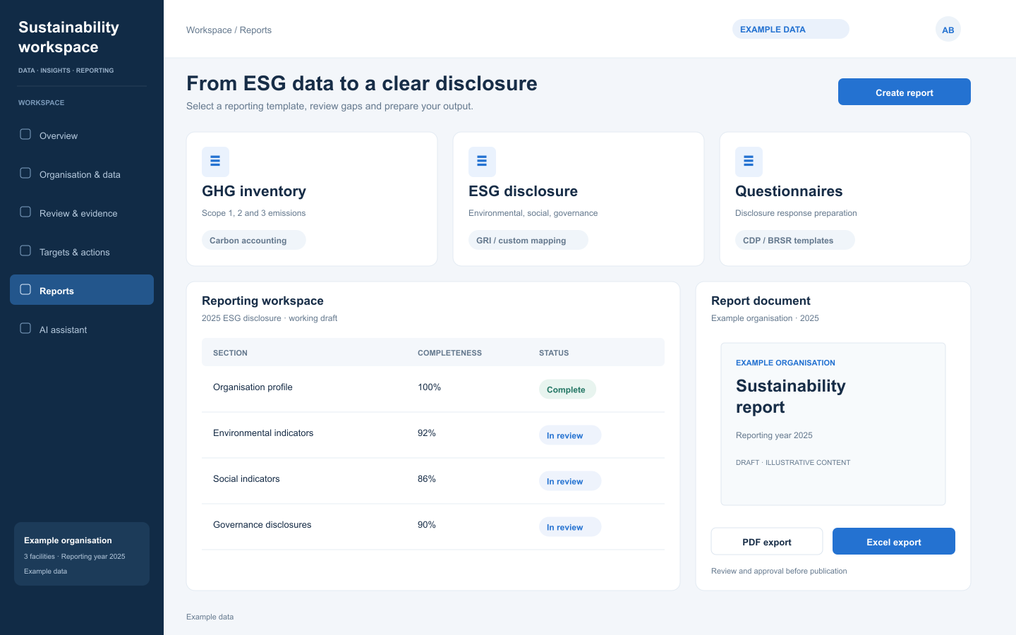The image size is (1016, 635).
Task: Click In review badge for Environmental indicators
Action: click(570, 435)
